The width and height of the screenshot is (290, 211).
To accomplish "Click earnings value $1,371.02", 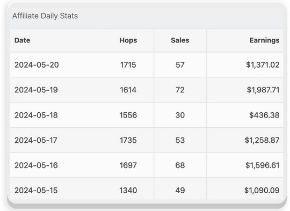I will pos(263,65).
